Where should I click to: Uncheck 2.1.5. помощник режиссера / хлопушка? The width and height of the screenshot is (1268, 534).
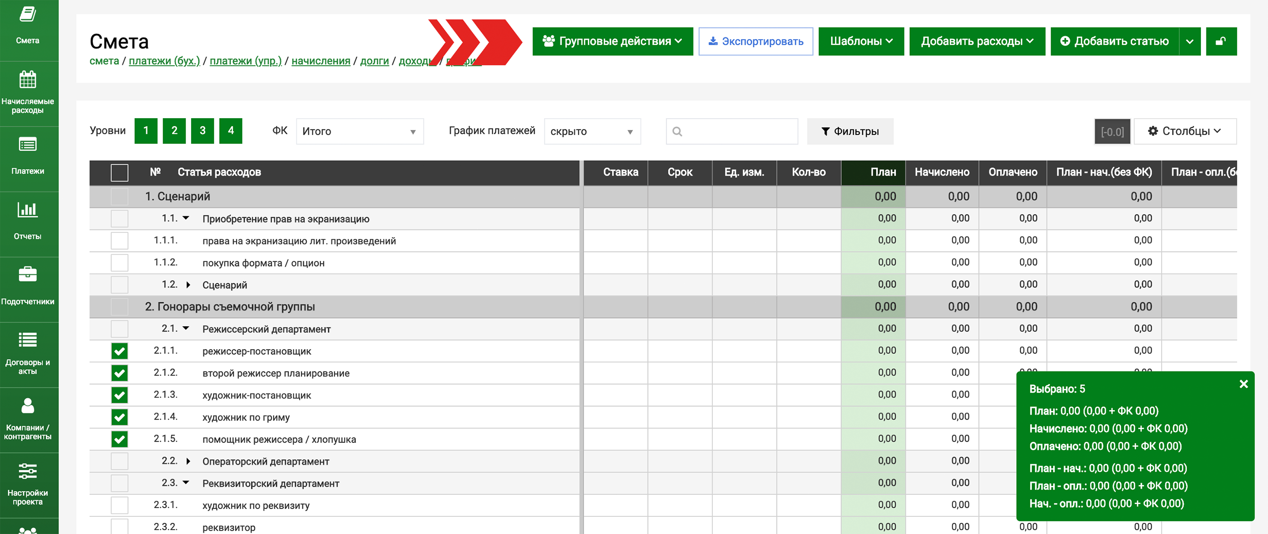click(x=120, y=439)
